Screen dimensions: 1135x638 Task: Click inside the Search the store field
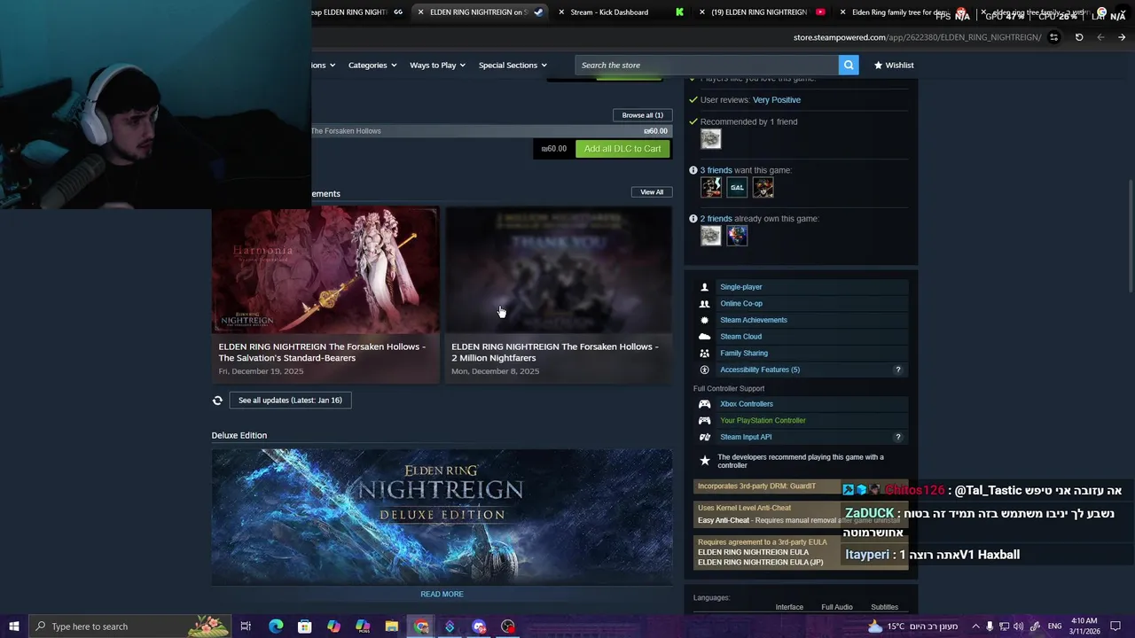(x=707, y=65)
